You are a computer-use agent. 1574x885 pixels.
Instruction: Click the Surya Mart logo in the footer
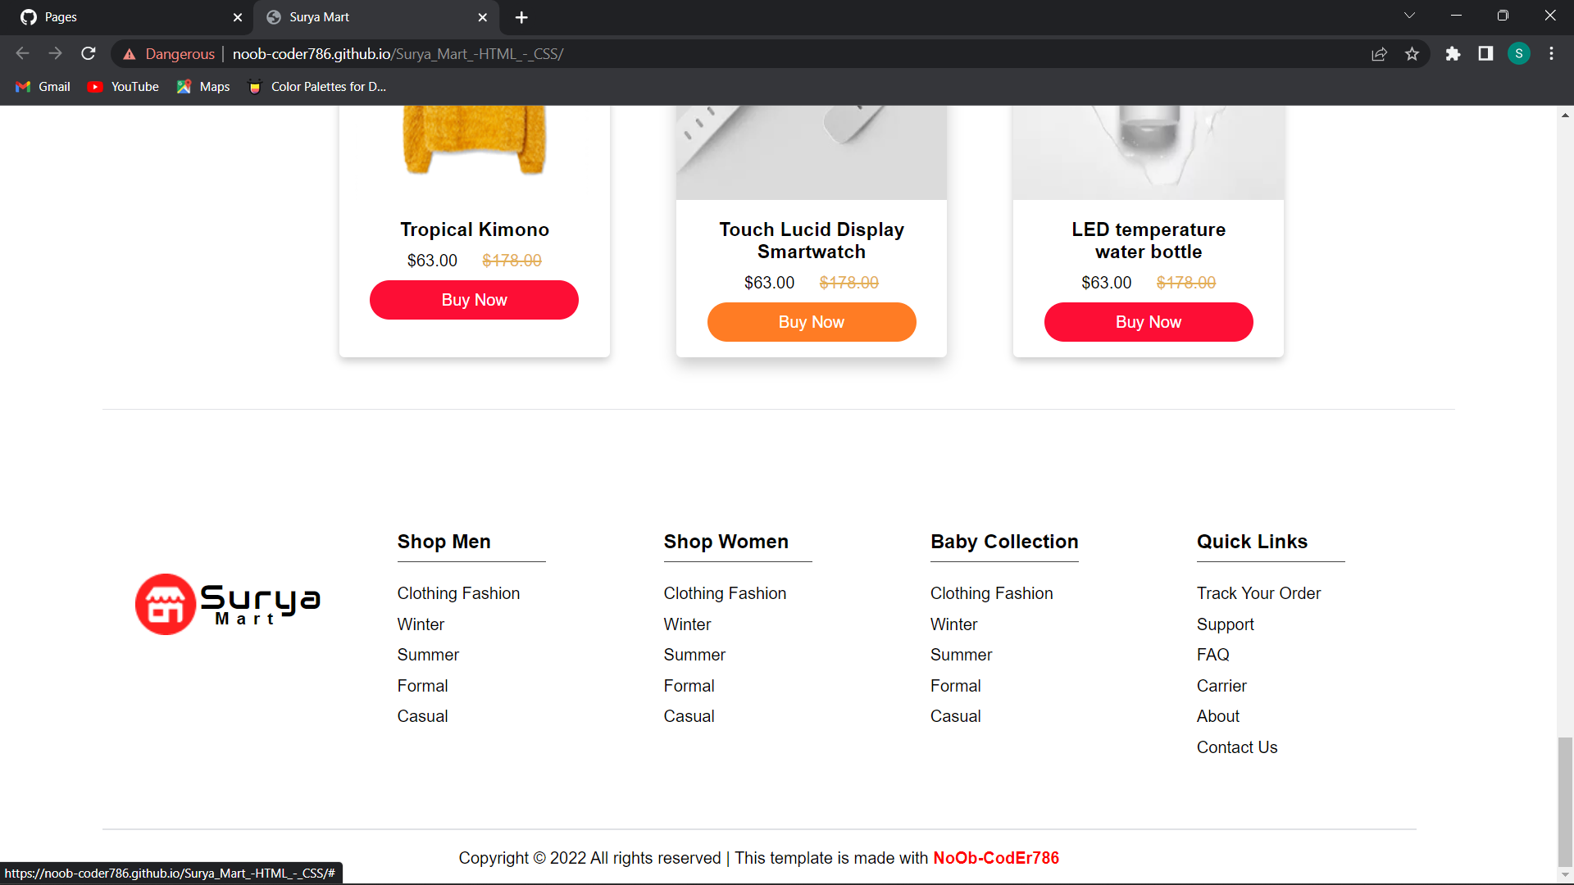coord(227,604)
